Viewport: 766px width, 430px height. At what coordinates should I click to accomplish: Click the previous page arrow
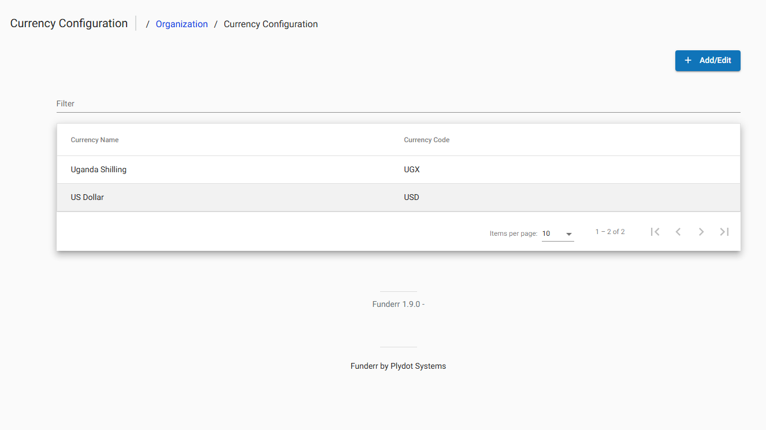tap(678, 231)
